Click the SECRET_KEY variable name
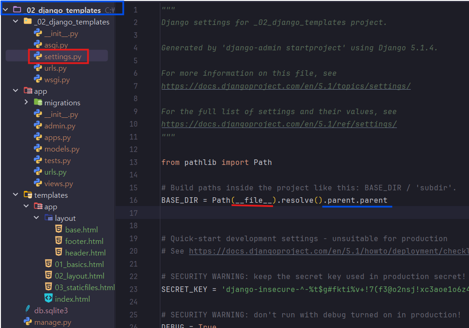The height and width of the screenshot is (328, 469). click(184, 290)
